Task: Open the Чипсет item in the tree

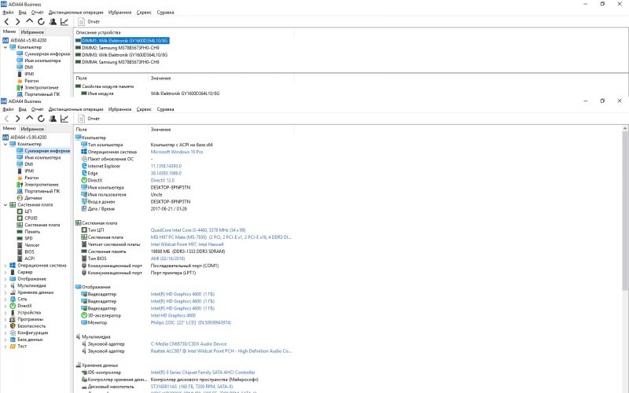Action: tap(31, 244)
